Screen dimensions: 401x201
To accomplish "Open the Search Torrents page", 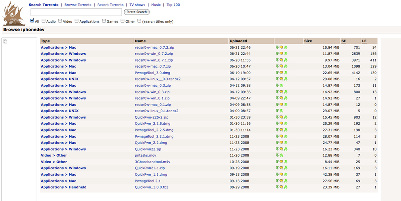I will 44,5.
